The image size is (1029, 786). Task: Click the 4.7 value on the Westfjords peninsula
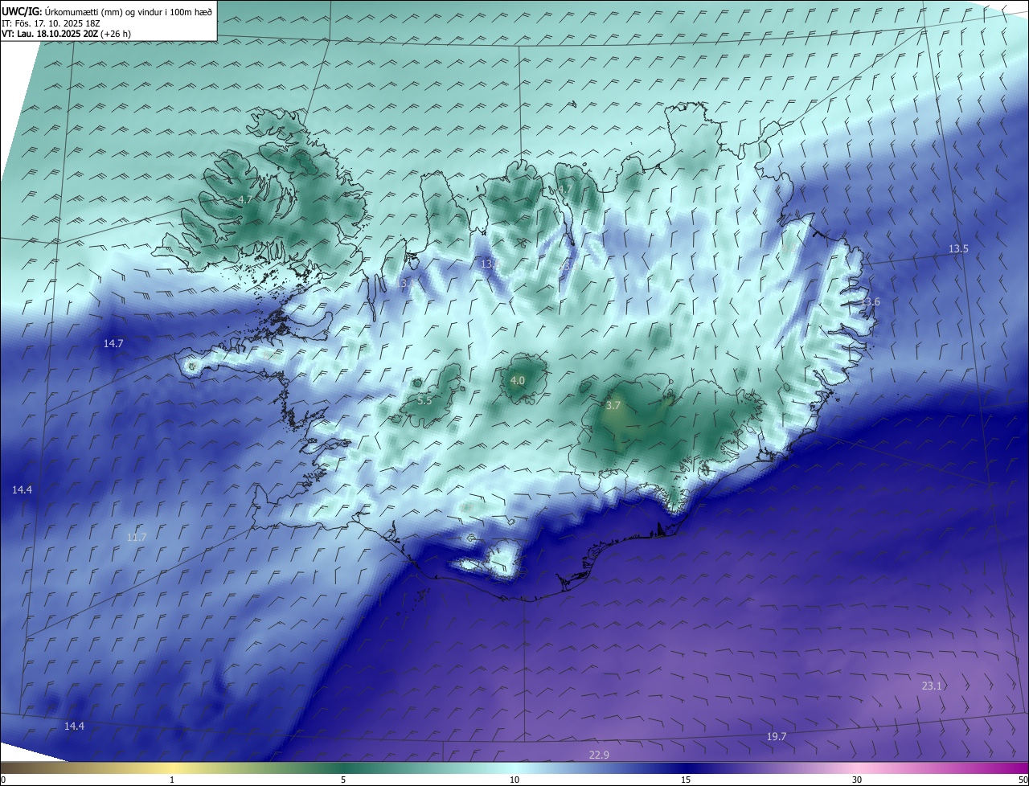(x=245, y=199)
